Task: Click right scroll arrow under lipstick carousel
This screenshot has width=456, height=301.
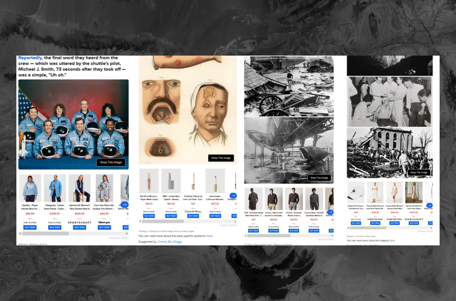Action: tap(235, 221)
